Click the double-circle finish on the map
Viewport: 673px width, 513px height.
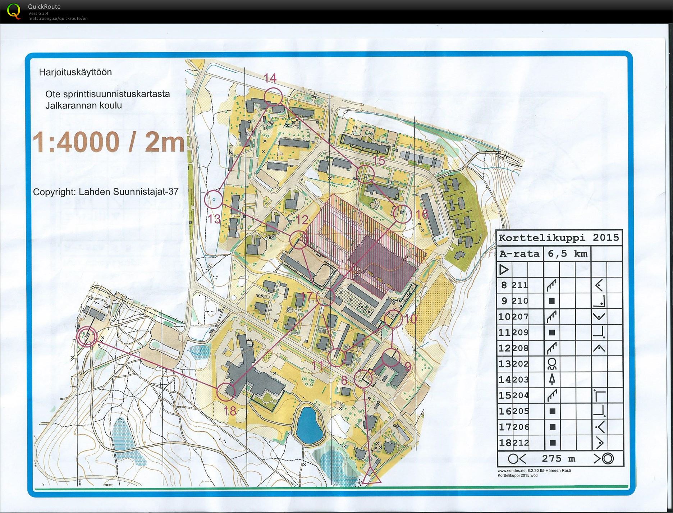(87, 337)
